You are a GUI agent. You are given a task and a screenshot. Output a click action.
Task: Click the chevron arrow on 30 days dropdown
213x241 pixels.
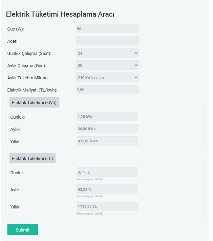pyautogui.click(x=136, y=65)
